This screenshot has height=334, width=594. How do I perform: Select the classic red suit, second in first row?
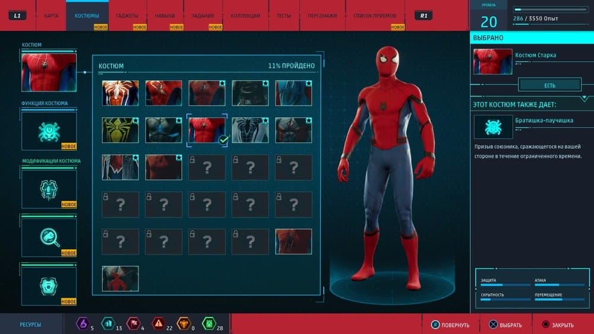163,93
